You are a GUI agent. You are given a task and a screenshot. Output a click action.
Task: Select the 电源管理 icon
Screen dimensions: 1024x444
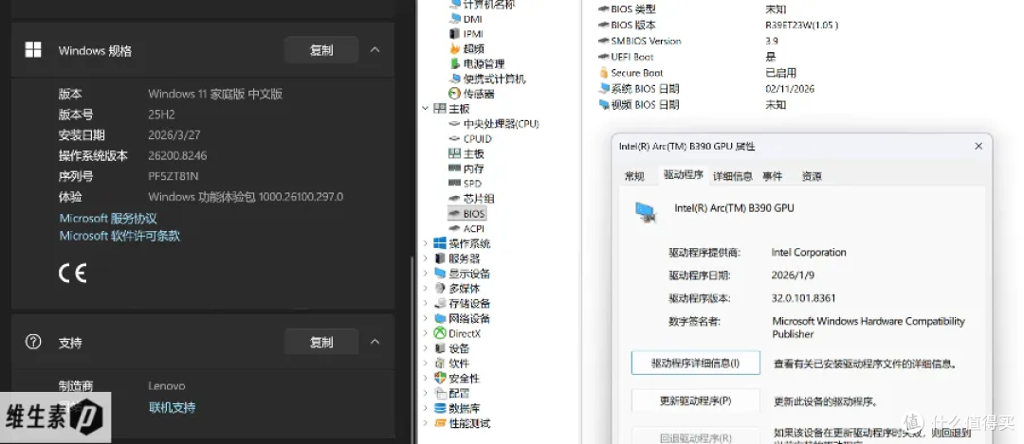coord(454,63)
